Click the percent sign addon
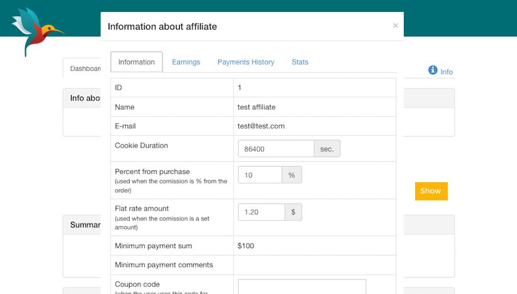 click(291, 175)
